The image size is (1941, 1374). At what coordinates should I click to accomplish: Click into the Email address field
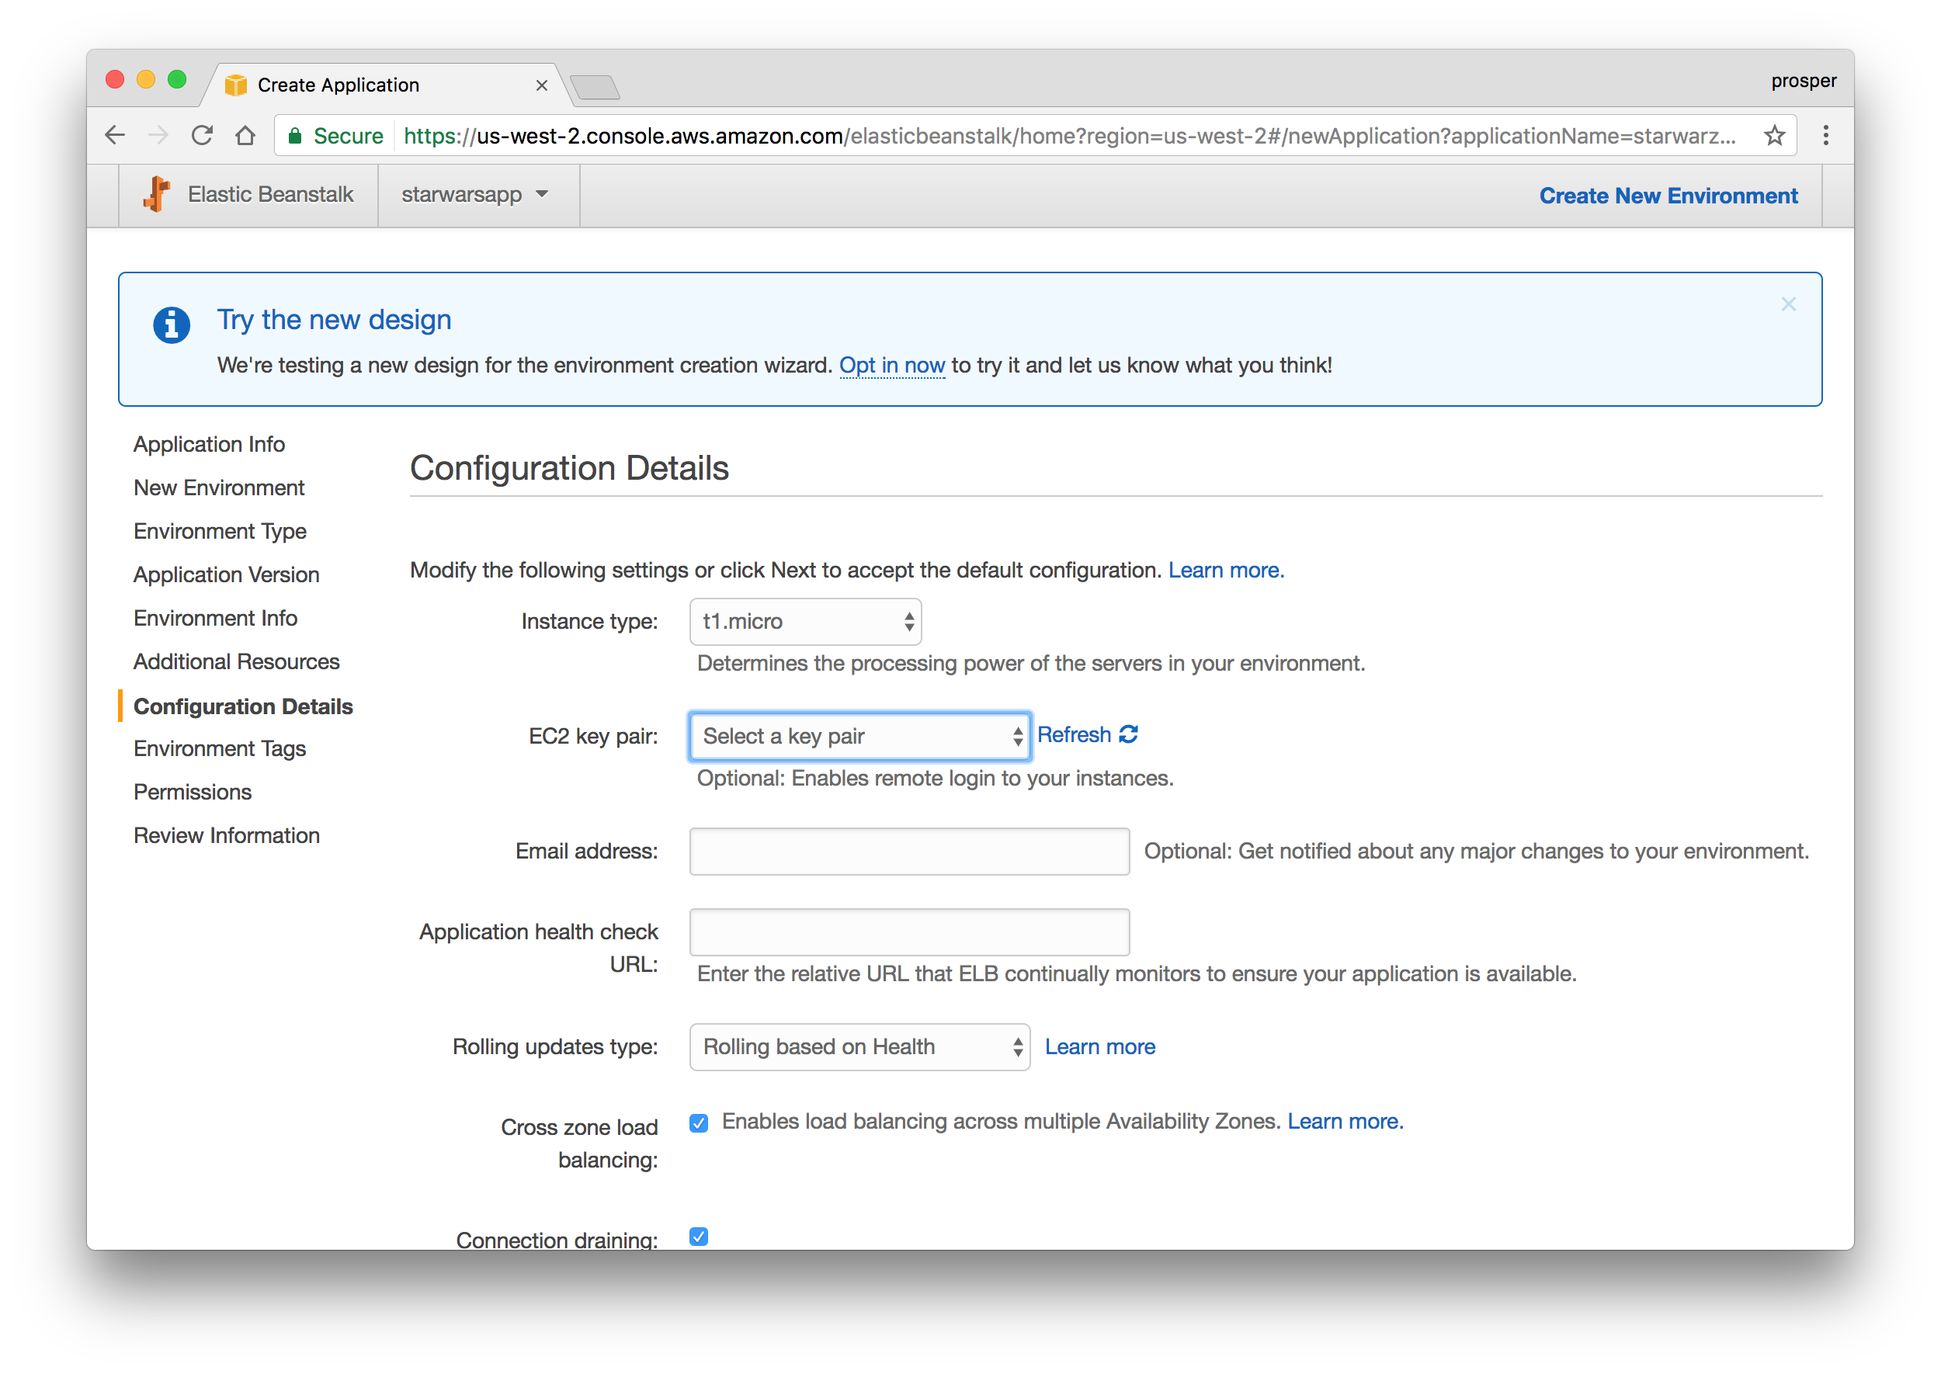[910, 851]
